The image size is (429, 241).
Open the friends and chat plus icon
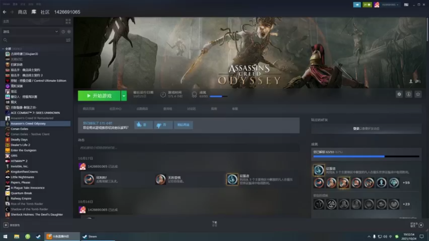421,225
